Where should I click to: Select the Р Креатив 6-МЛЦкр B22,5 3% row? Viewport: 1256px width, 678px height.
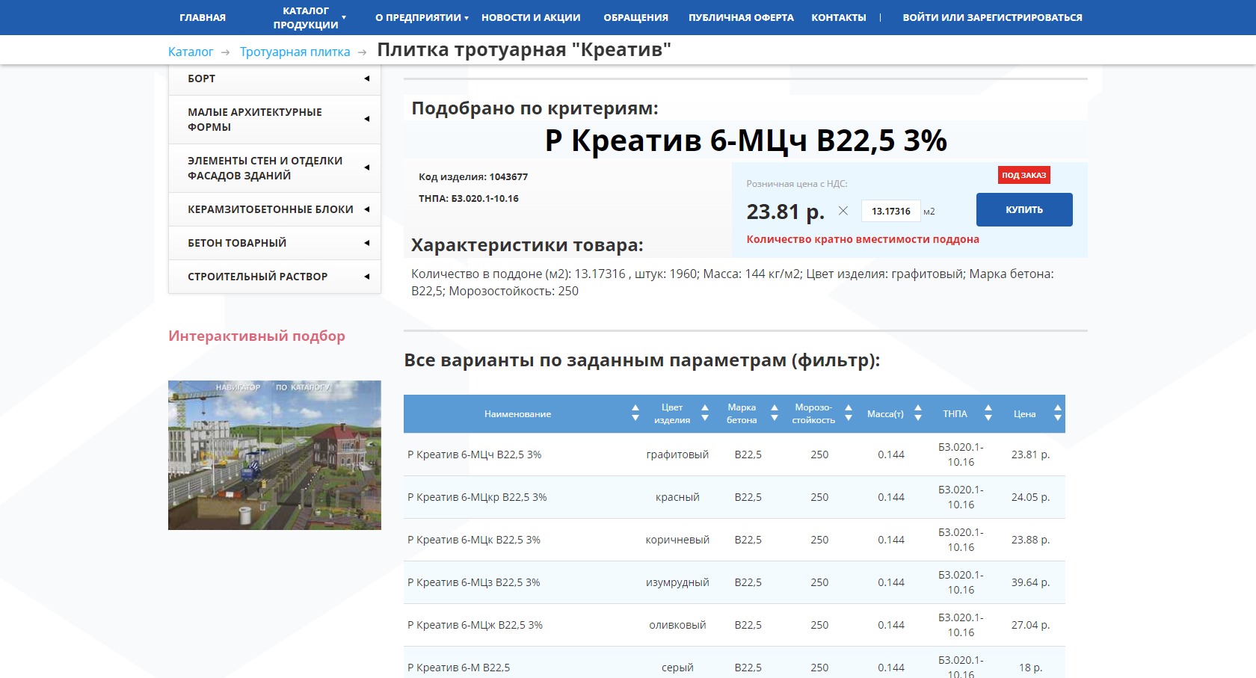pos(477,497)
